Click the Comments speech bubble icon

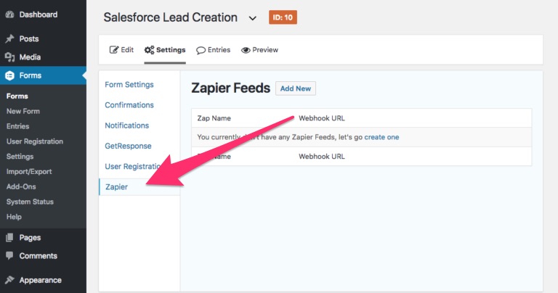(9, 256)
